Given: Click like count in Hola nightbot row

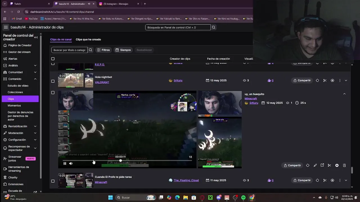Looking at the screenshot, I should coord(271,81).
